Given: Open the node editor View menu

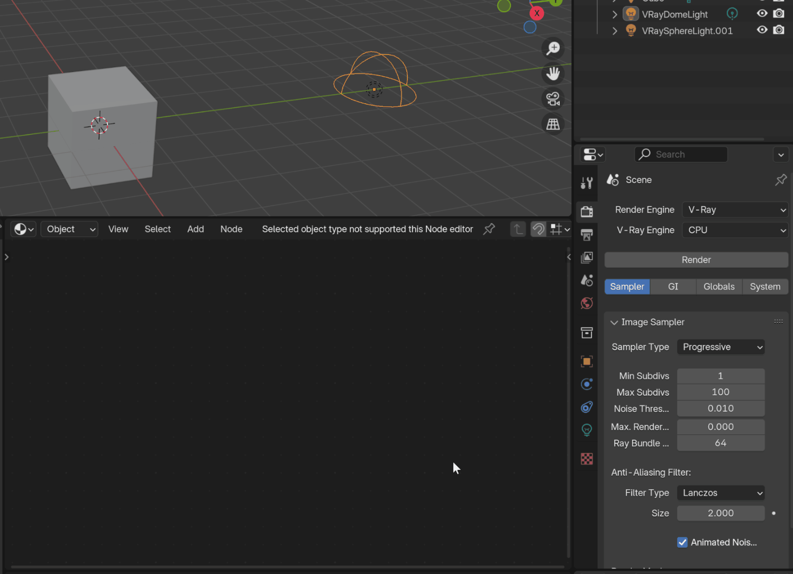Looking at the screenshot, I should point(119,229).
